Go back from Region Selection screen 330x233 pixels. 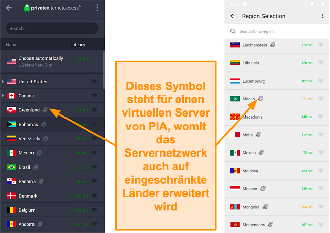(233, 16)
